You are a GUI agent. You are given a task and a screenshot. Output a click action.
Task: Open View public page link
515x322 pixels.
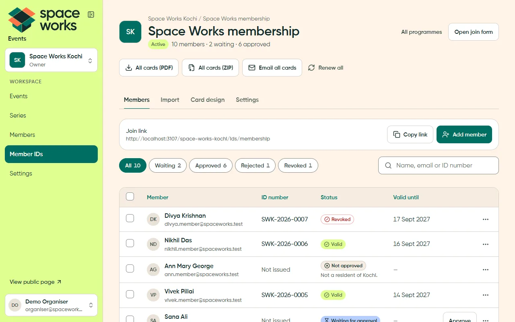coord(35,282)
